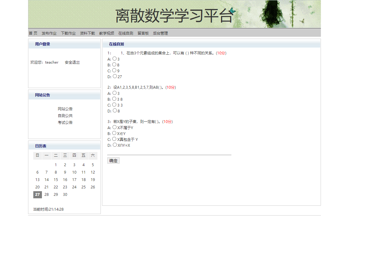Select option D "X∩Y=X" for question 3

[x=114, y=145]
